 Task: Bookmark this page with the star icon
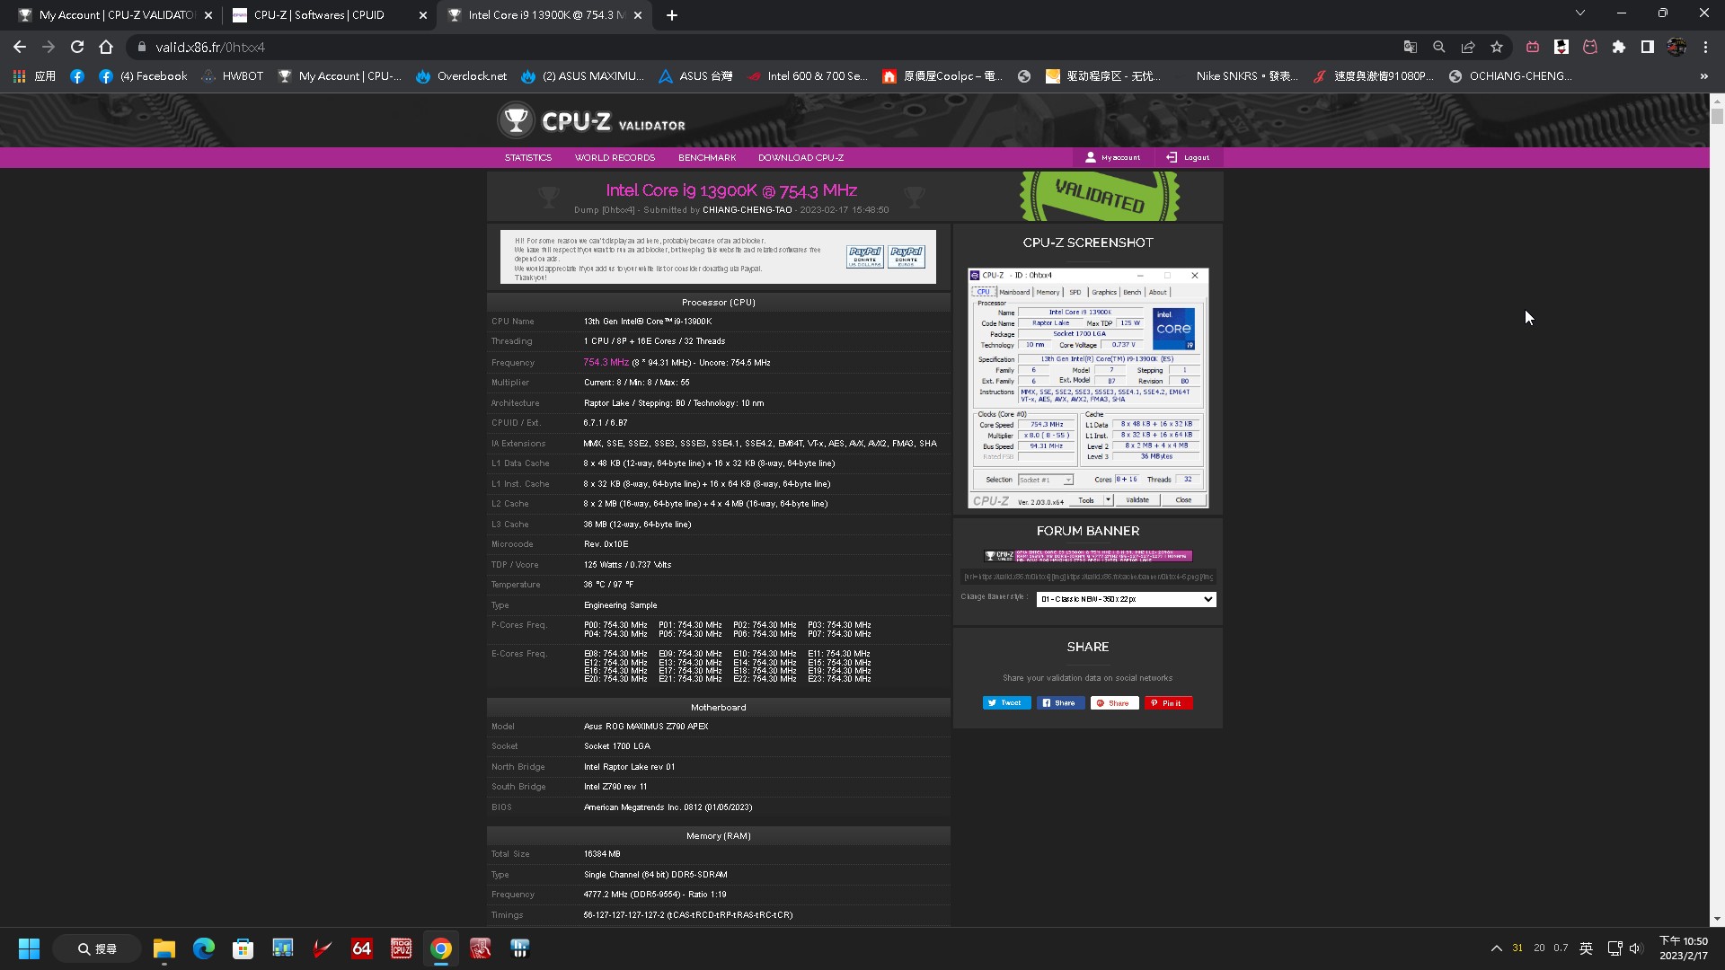[x=1497, y=47]
